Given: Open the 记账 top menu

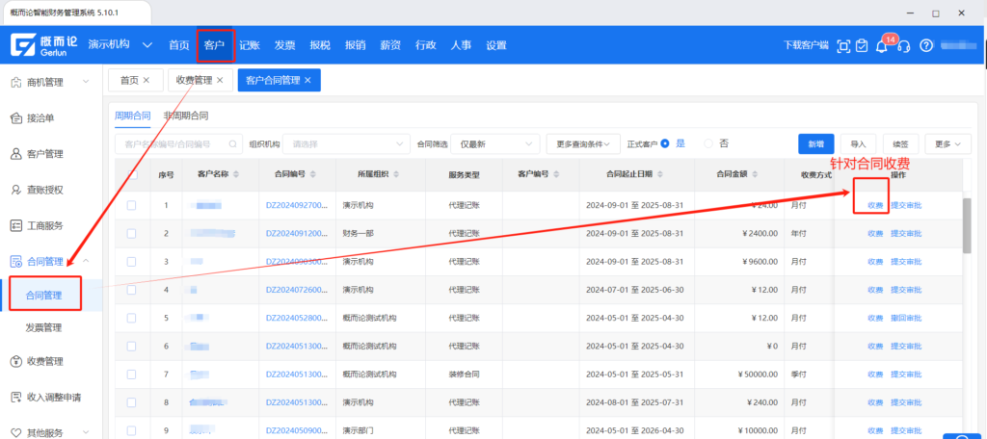Looking at the screenshot, I should click(x=250, y=44).
